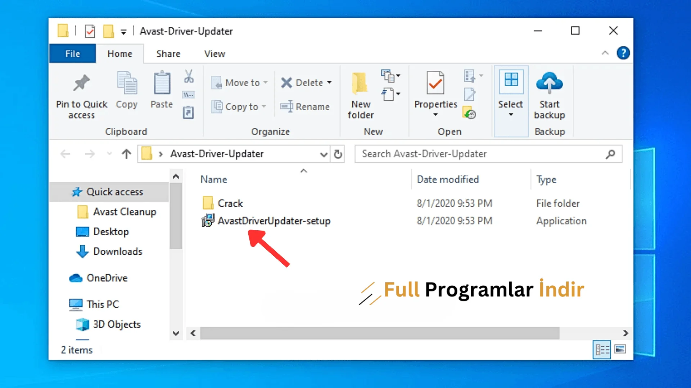The image size is (691, 388).
Task: Switch to the Share tab
Action: (168, 54)
